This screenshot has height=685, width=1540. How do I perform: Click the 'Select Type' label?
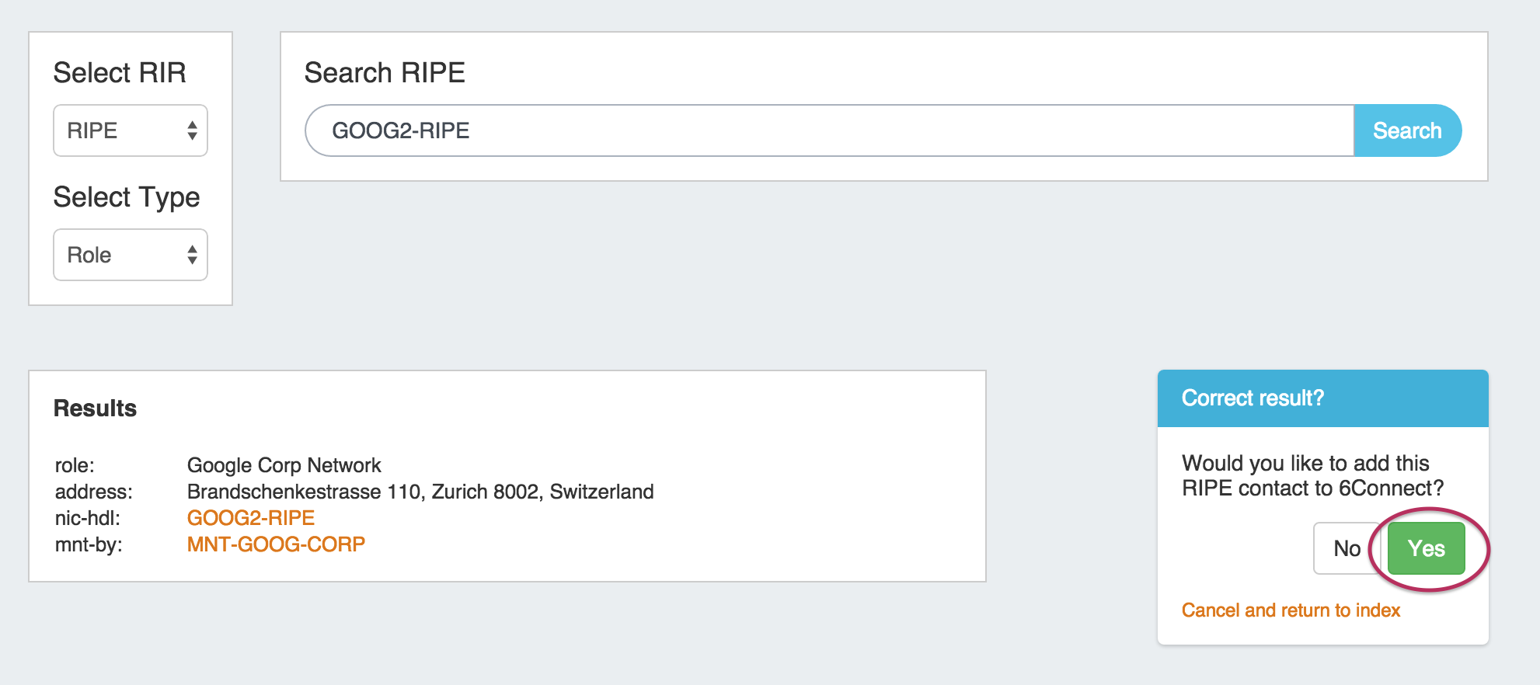[x=127, y=197]
